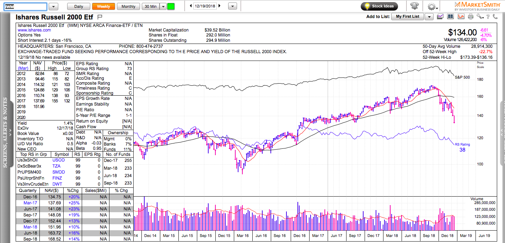Expand the symbol history dropdown
Screen dimensions: 505x243
click(53, 6)
